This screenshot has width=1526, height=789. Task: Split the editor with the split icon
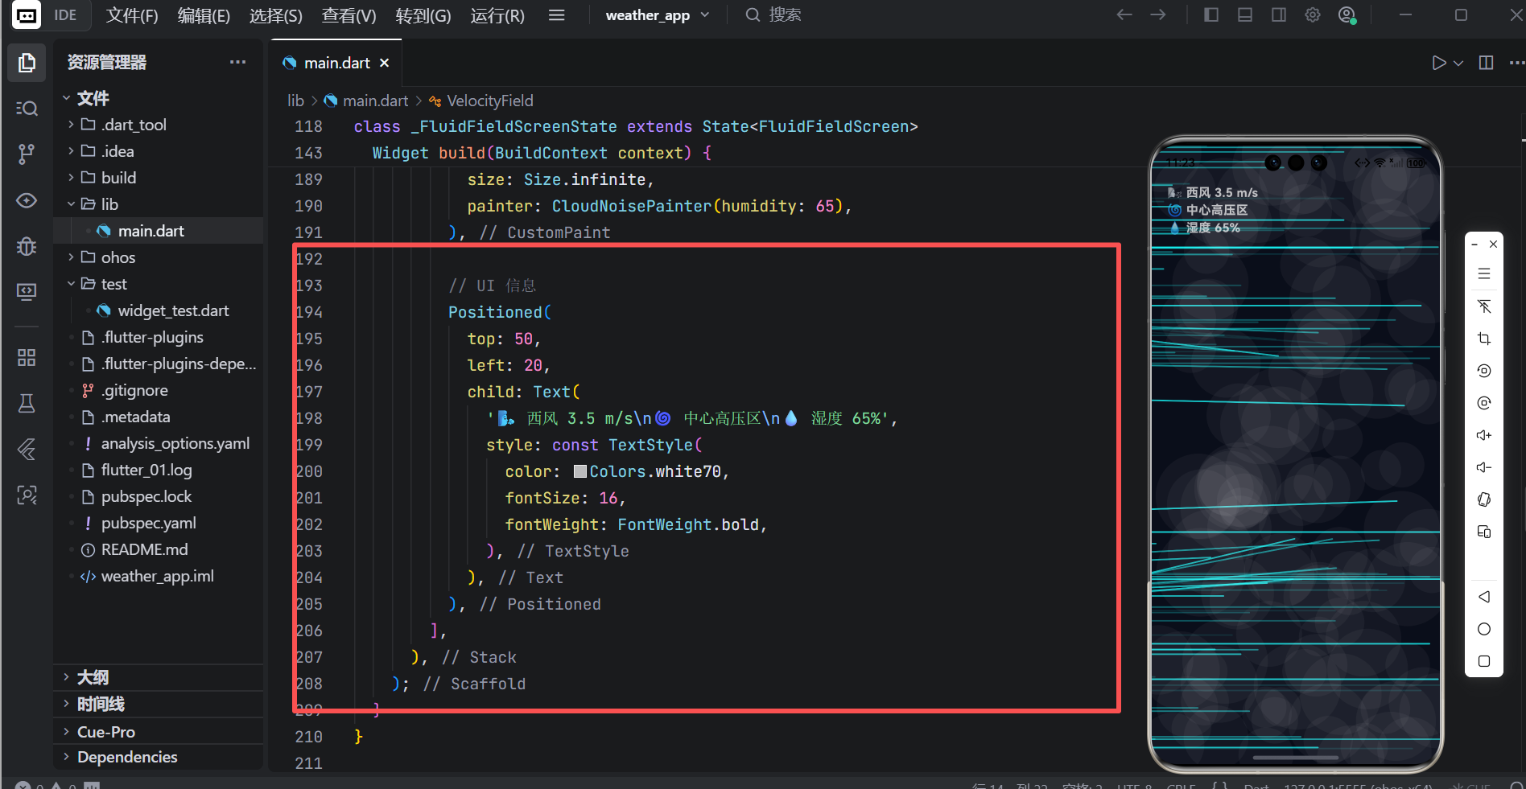coord(1487,63)
